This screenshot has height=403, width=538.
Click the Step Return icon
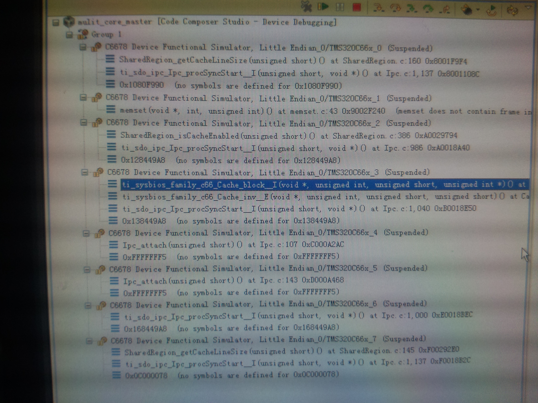coord(444,9)
